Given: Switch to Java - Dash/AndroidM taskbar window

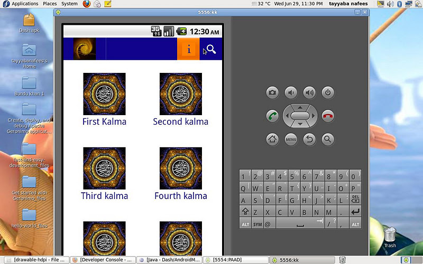Looking at the screenshot, I should pos(170,260).
